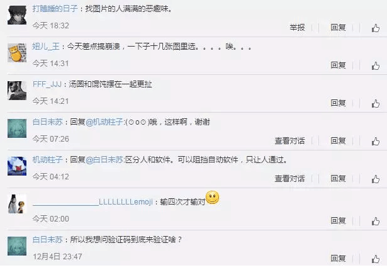
Task: Open the @机动柱子 mention link
Action: click(104, 122)
